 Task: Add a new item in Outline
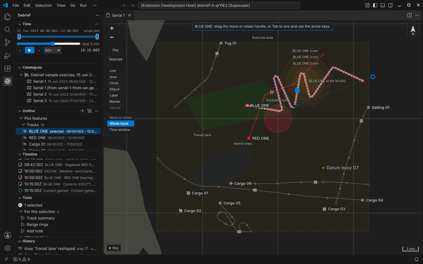(x=83, y=111)
